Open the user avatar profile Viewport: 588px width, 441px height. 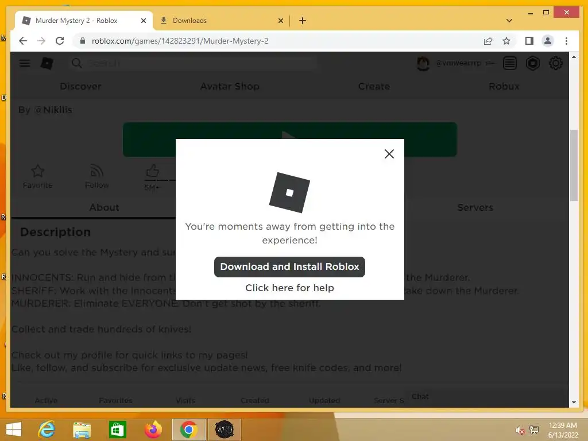423,63
